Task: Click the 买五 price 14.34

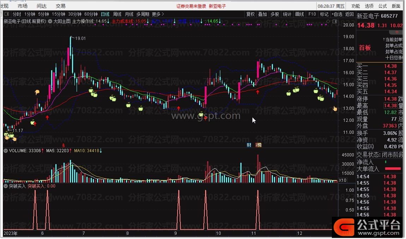Action: pos(390,91)
